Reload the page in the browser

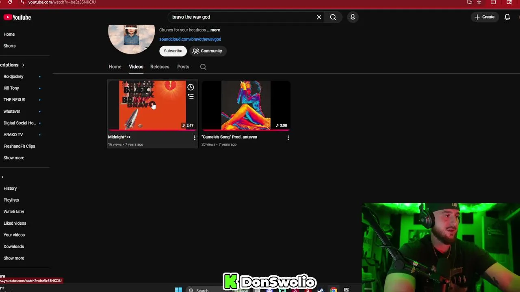point(10,2)
